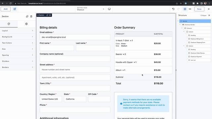Image resolution: width=212 pixels, height=119 pixels.
Task: Expand the Spacing settings group
Action: (18, 55)
